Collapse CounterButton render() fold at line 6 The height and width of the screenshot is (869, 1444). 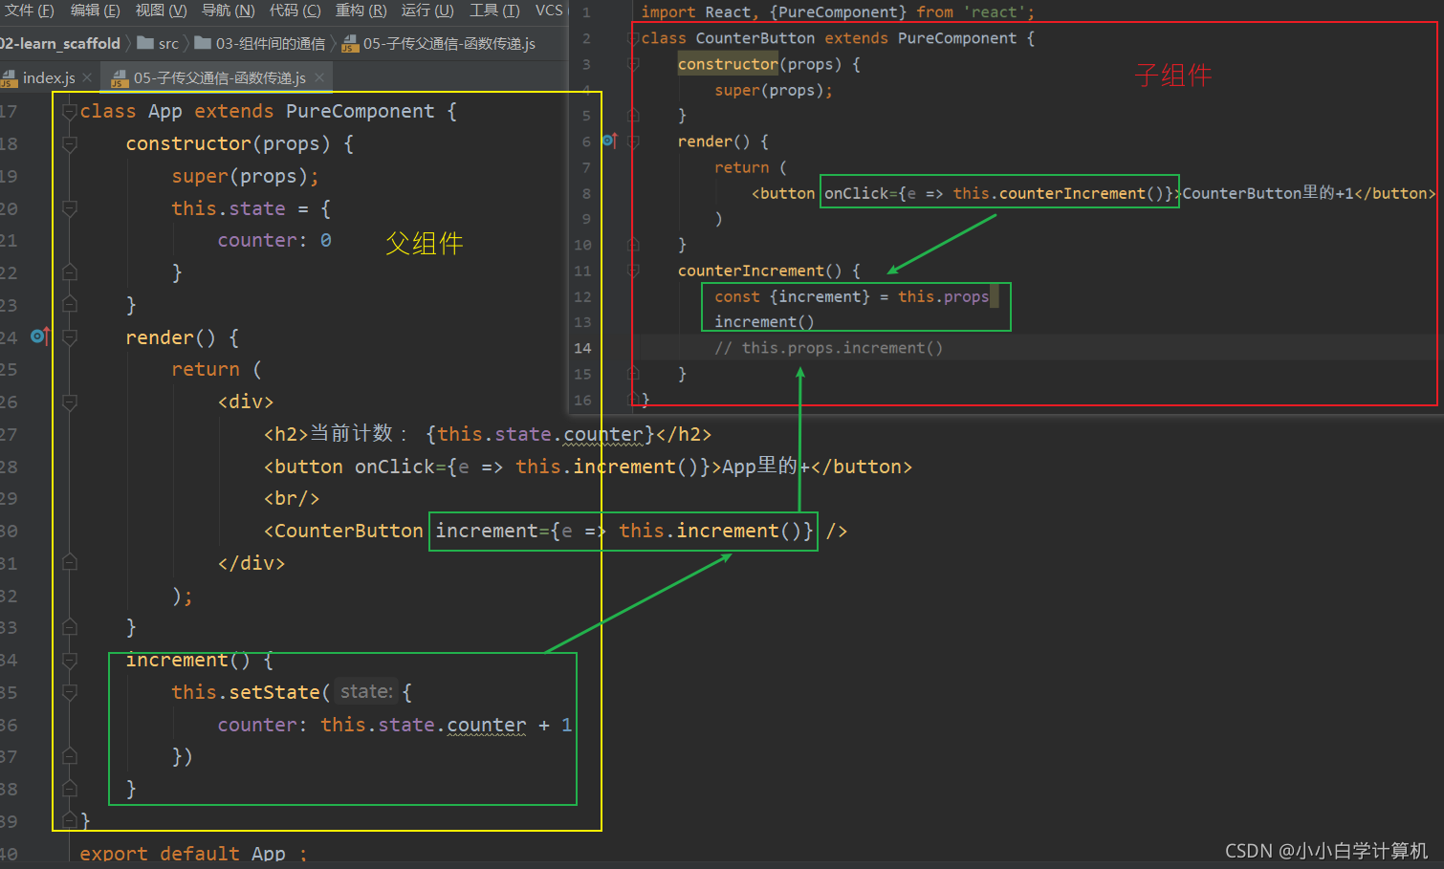click(x=633, y=141)
